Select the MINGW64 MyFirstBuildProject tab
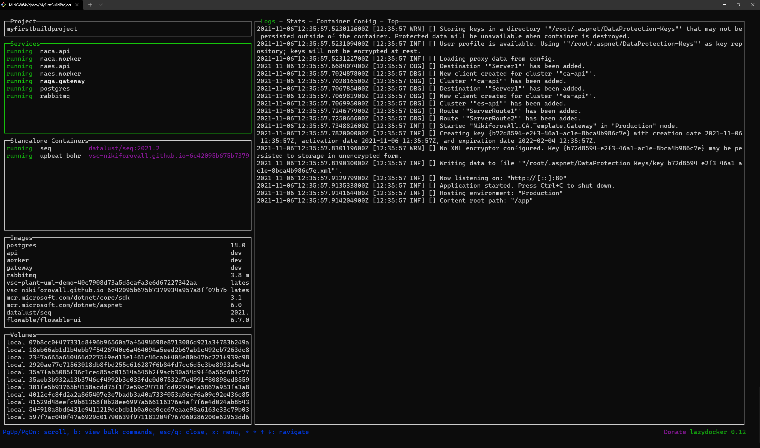This screenshot has width=760, height=448. [41, 5]
